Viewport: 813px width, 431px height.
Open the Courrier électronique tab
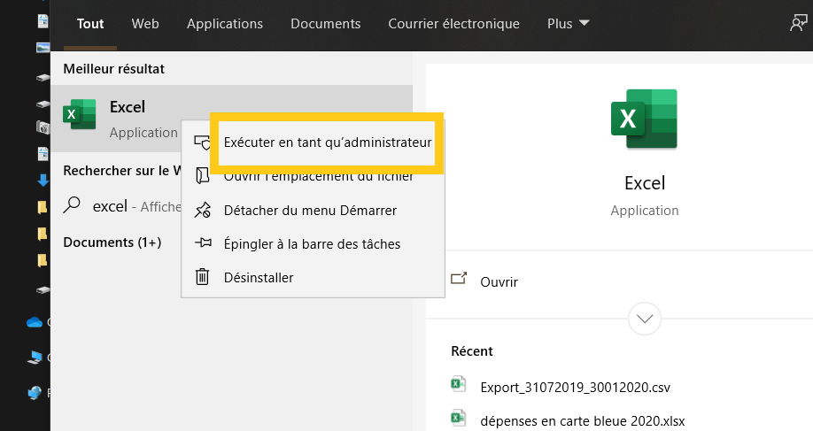tap(453, 24)
